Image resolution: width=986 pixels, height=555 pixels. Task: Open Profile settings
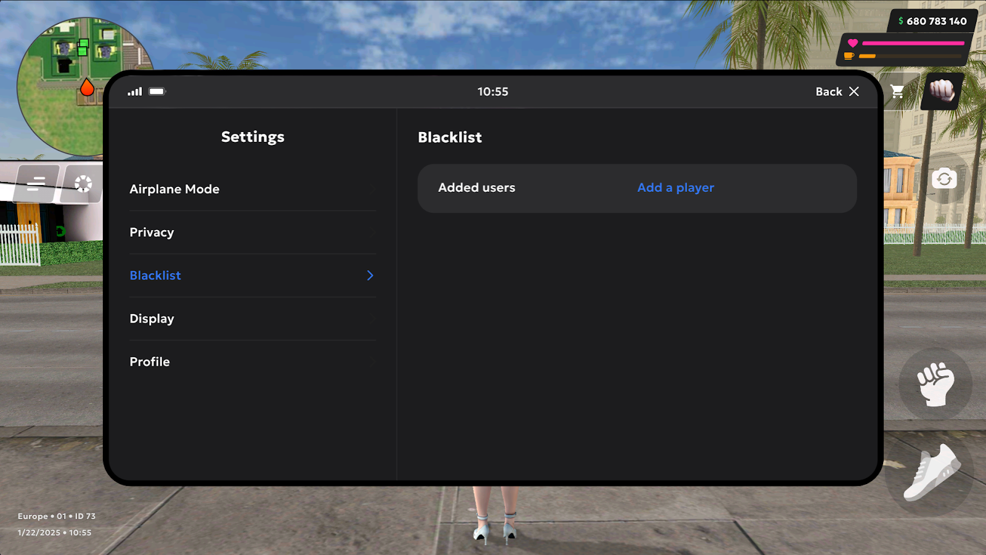click(253, 362)
